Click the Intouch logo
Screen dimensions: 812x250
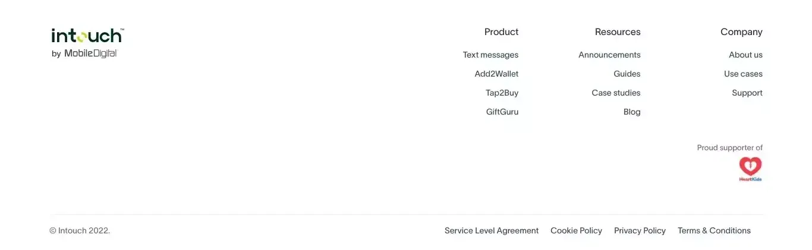point(87,43)
